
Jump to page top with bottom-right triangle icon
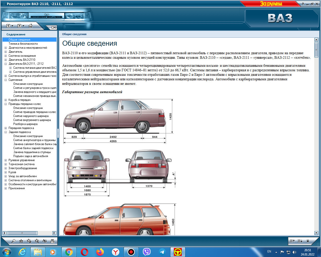[308, 241]
